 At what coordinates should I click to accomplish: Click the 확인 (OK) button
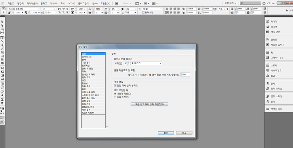pos(166,133)
